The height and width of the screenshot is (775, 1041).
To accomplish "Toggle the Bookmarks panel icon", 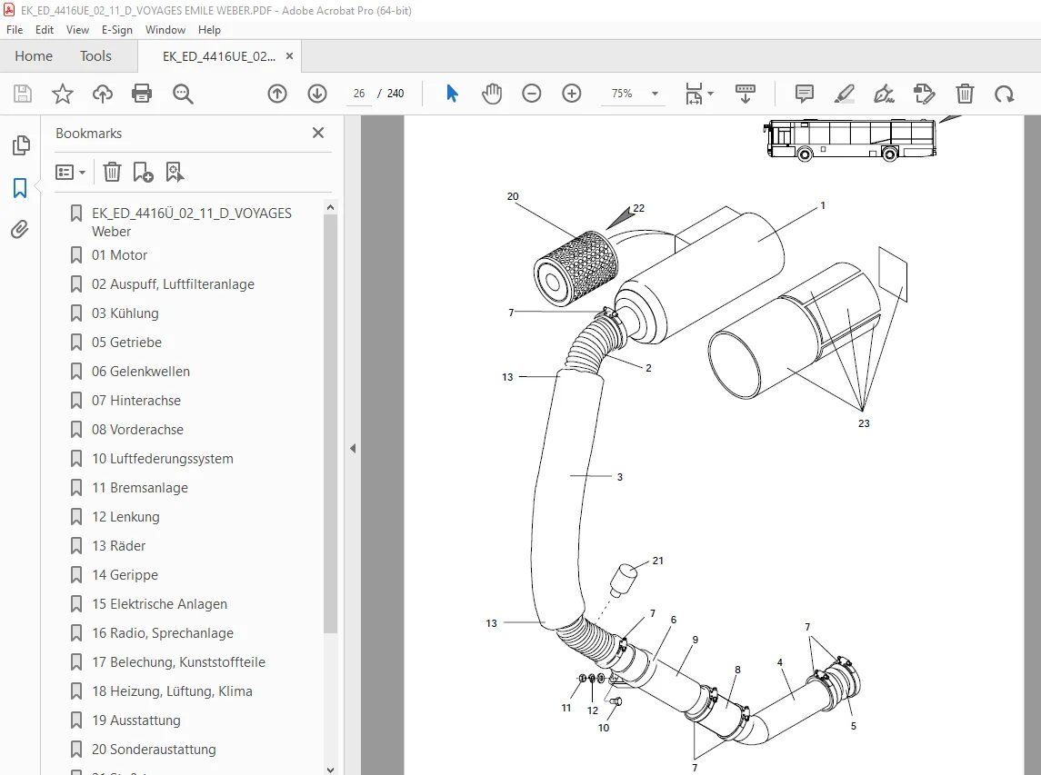I will point(20,188).
